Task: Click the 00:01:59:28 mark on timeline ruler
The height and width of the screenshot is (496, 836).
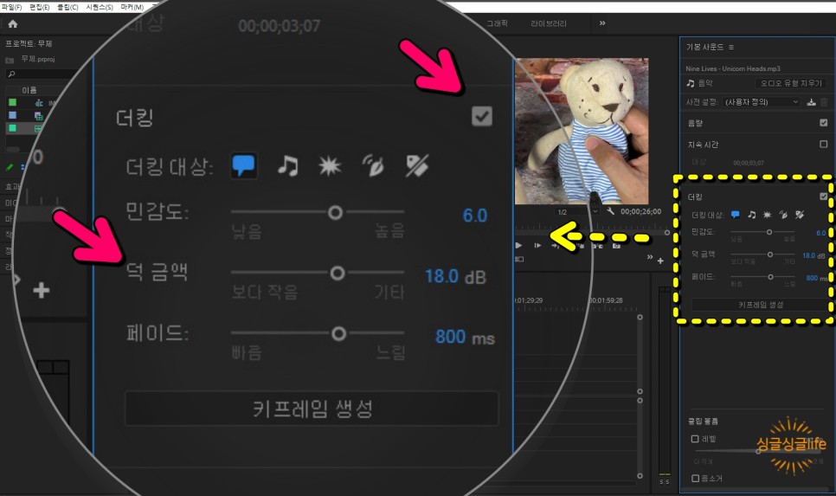Action: (x=606, y=300)
